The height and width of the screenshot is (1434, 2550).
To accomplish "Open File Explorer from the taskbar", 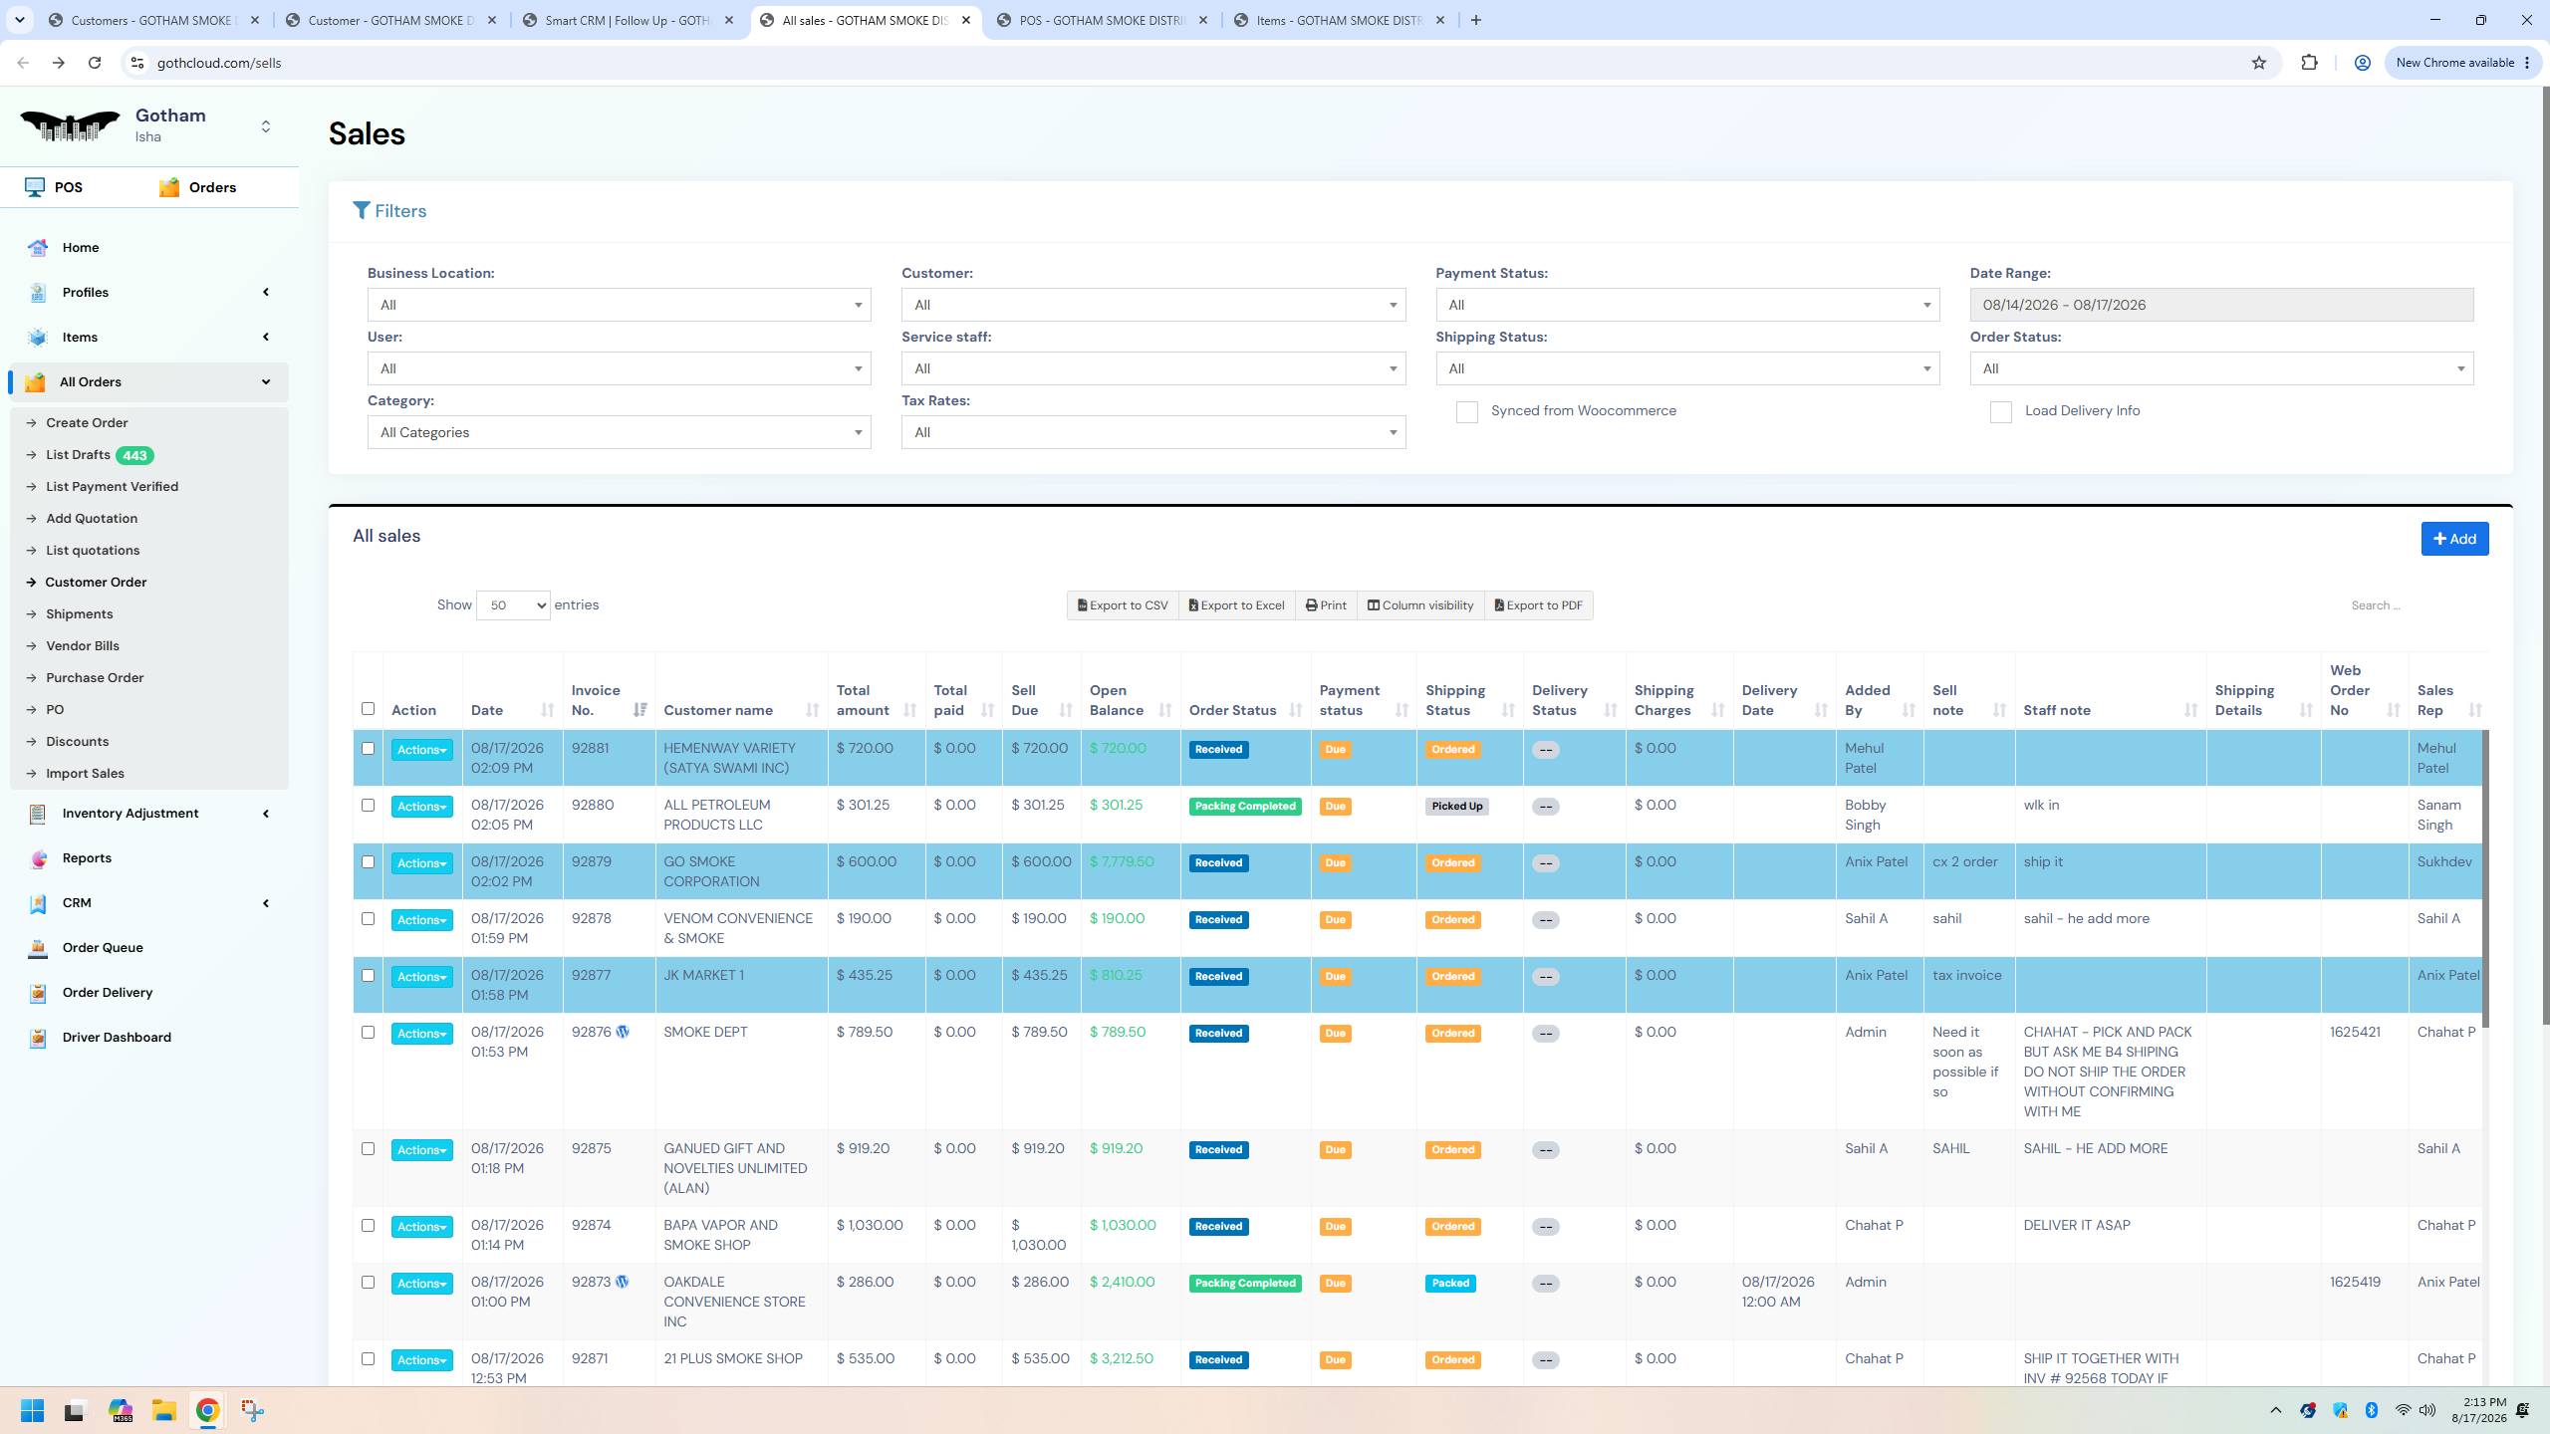I will [164, 1410].
